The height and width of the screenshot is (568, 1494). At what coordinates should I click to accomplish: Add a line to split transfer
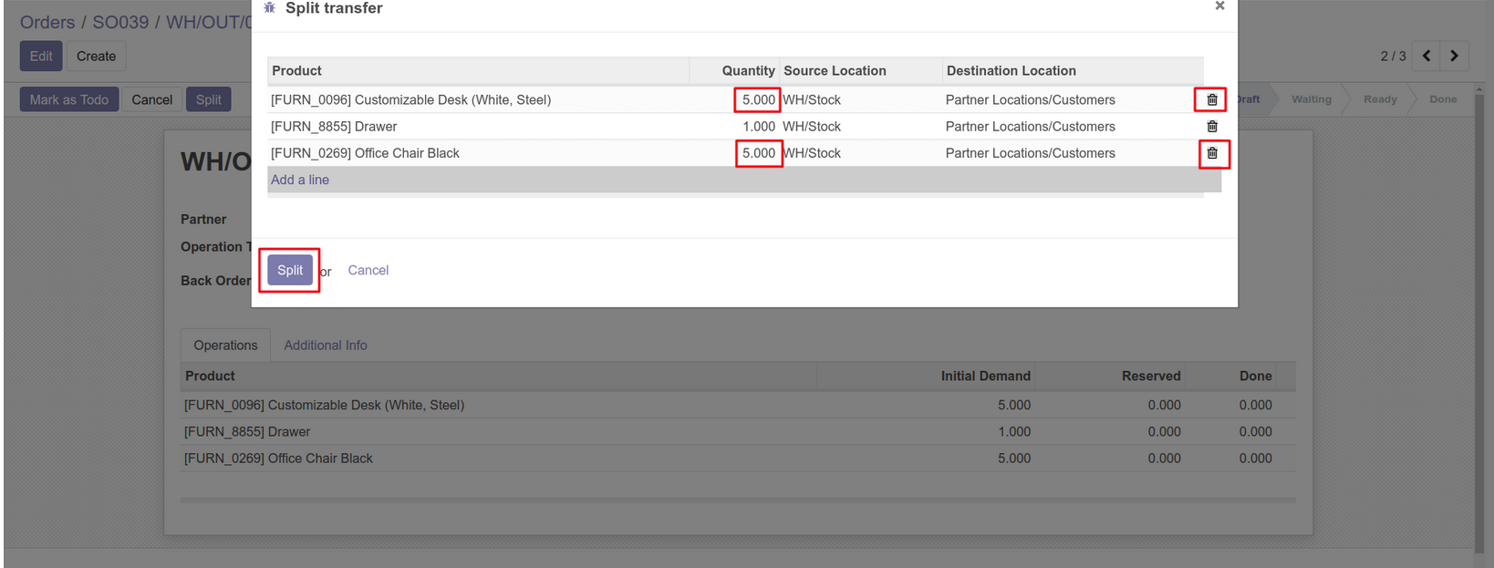point(300,180)
